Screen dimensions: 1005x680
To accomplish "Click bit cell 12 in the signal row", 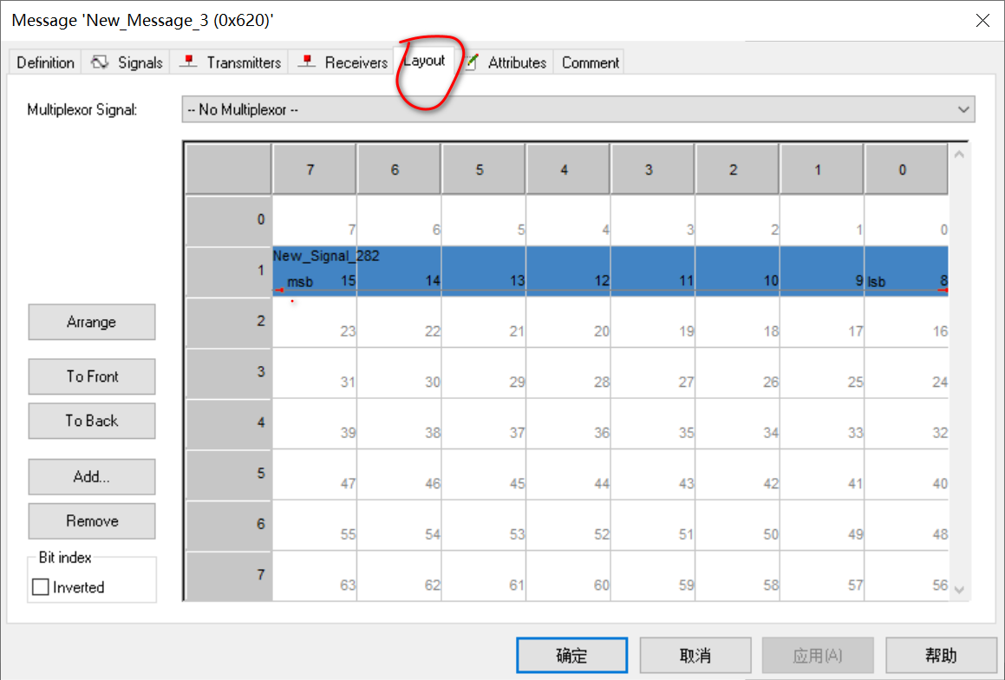I will tap(569, 271).
